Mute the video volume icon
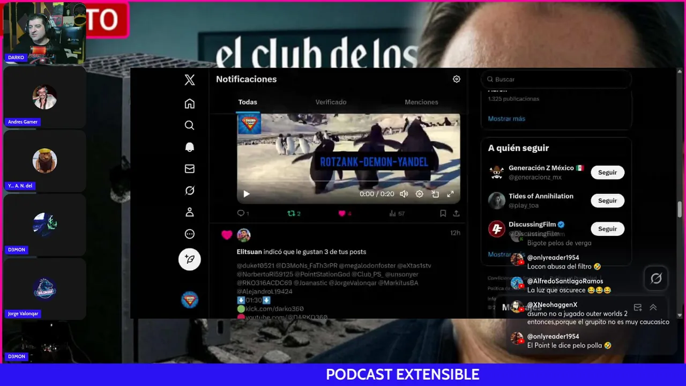The width and height of the screenshot is (686, 386). pyautogui.click(x=404, y=194)
